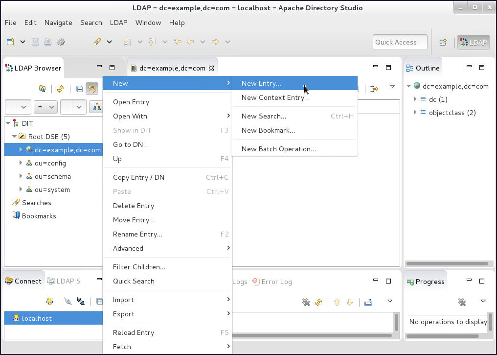Click the Up icon in LDAP Browser toolbar
The image size is (497, 355).
coord(42,89)
